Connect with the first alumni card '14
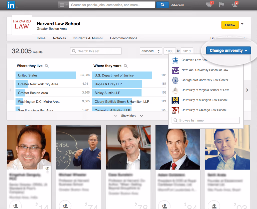Image resolution: width=257 pixels, height=209 pixels. pos(16,206)
